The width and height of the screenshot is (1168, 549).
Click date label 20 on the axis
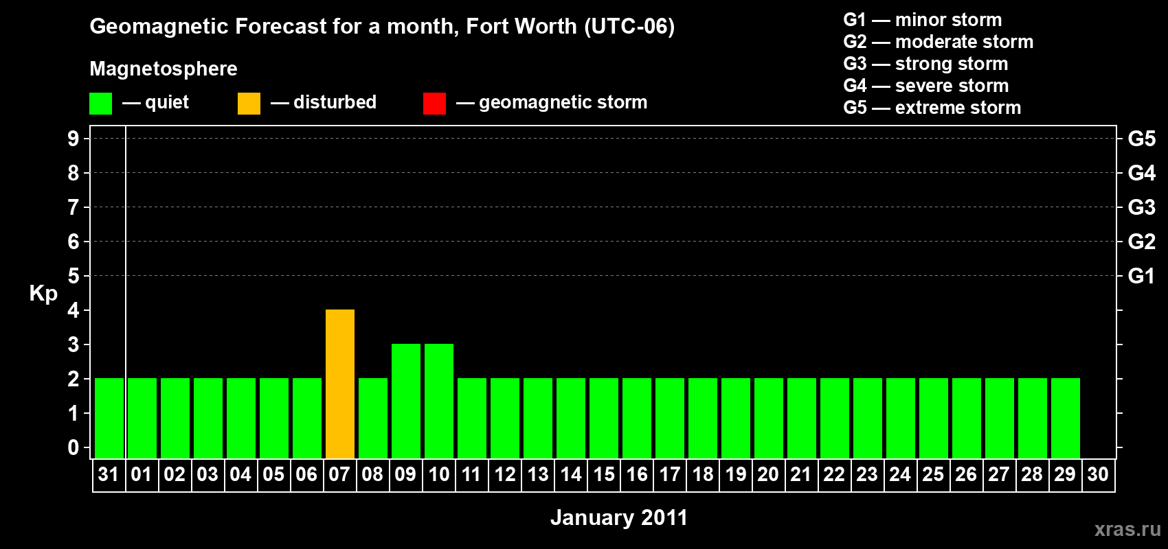click(x=768, y=474)
